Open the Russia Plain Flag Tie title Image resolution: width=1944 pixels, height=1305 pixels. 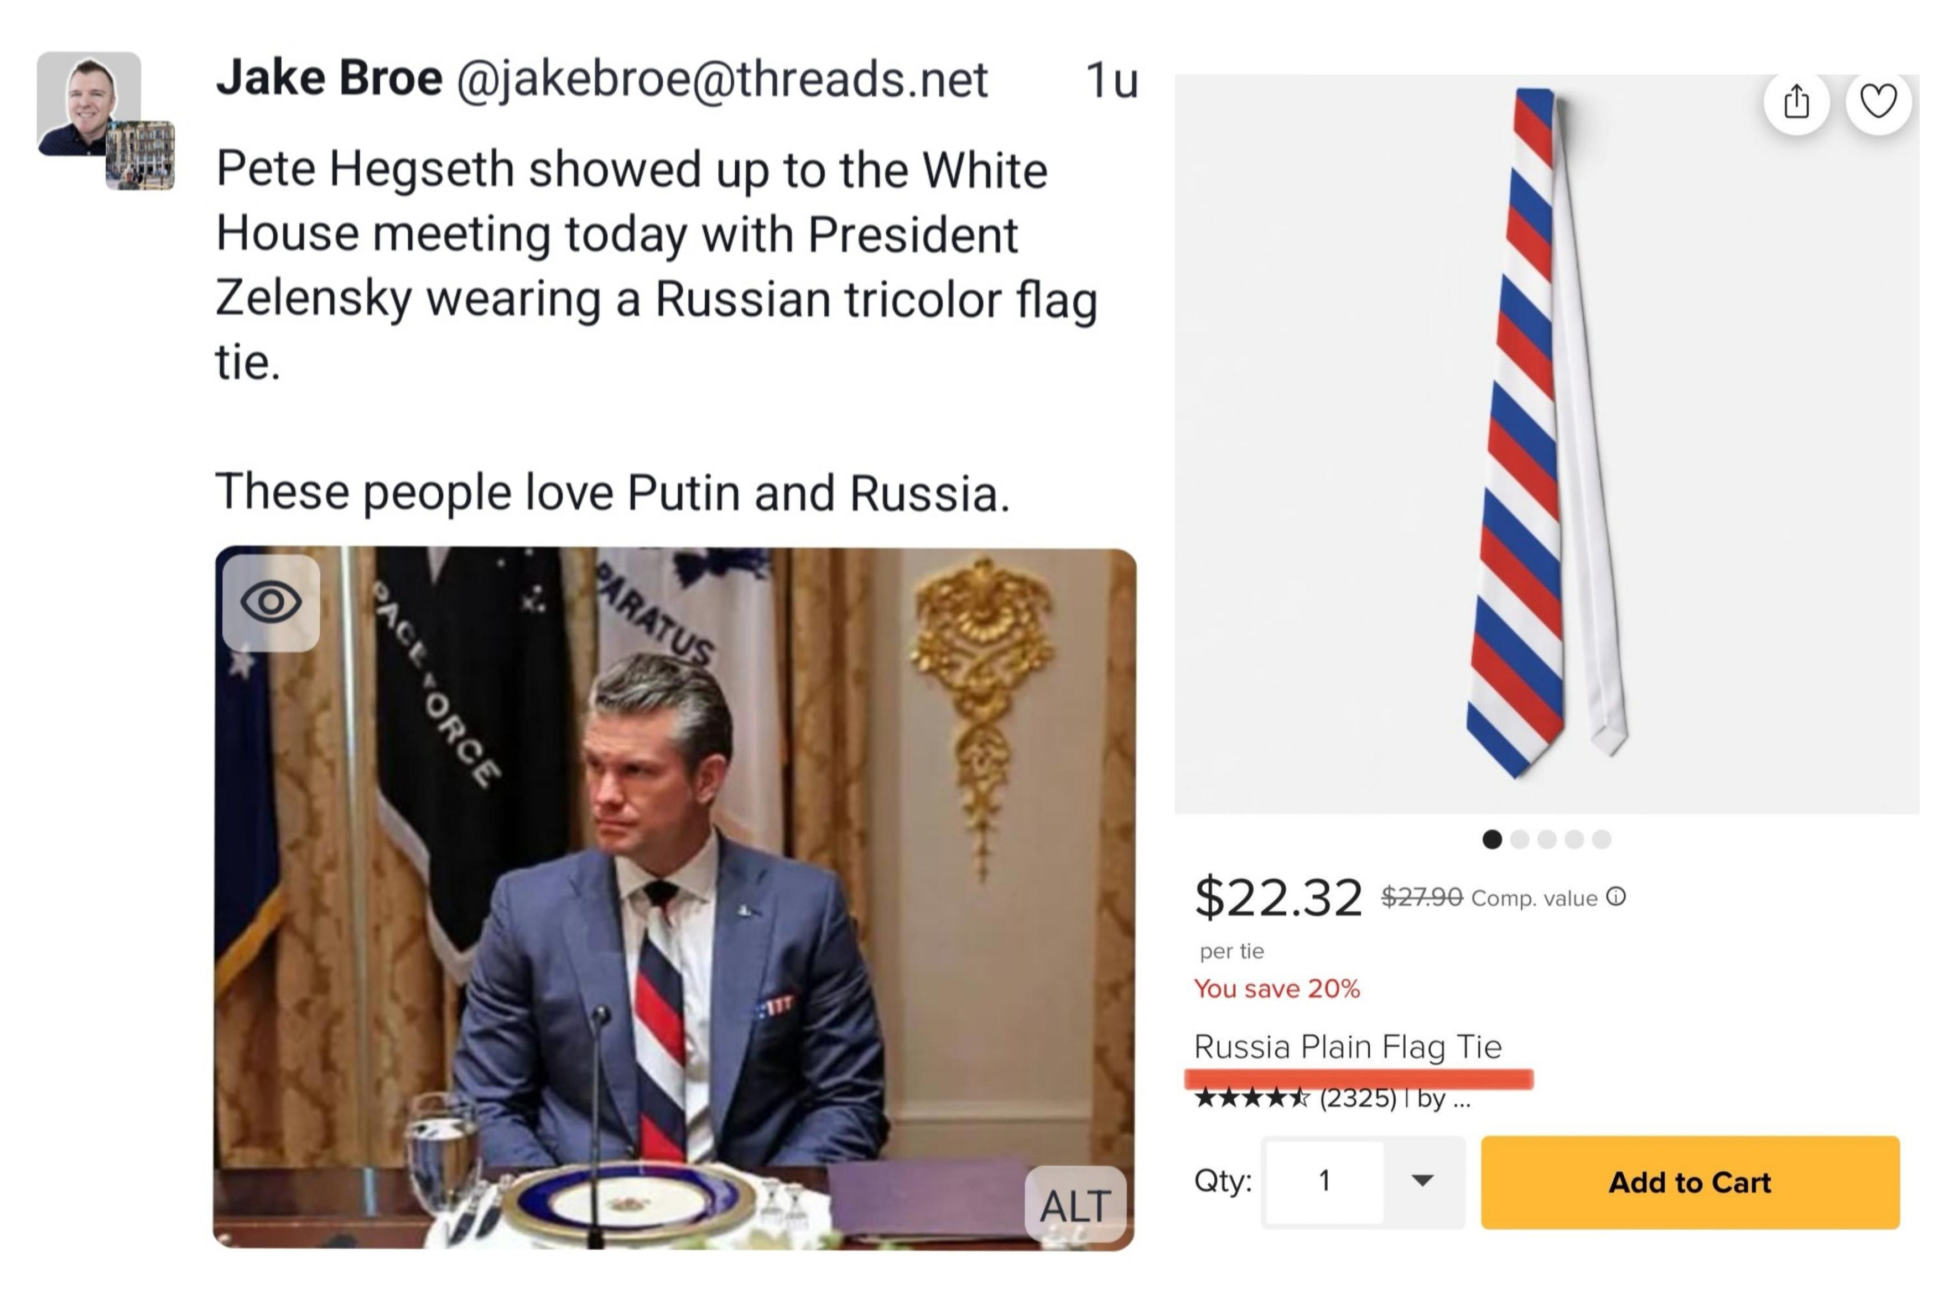tap(1347, 1046)
